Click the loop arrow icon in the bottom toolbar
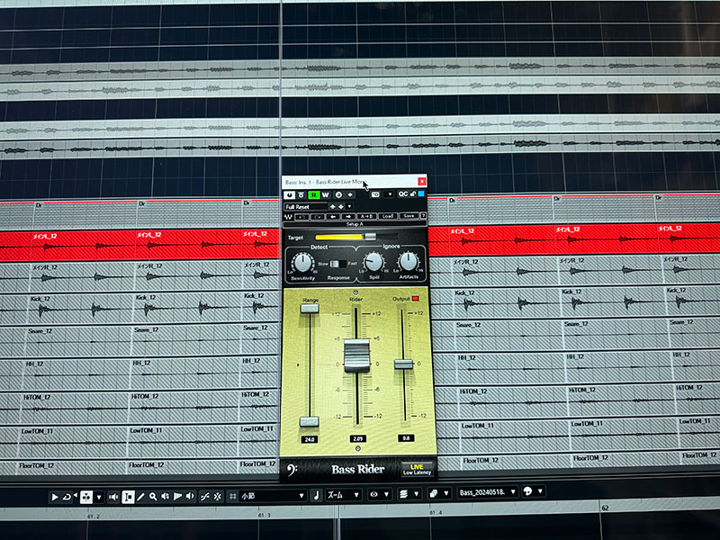 click(x=67, y=497)
